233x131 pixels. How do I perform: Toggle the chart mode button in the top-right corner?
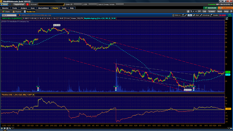click(x=227, y=19)
